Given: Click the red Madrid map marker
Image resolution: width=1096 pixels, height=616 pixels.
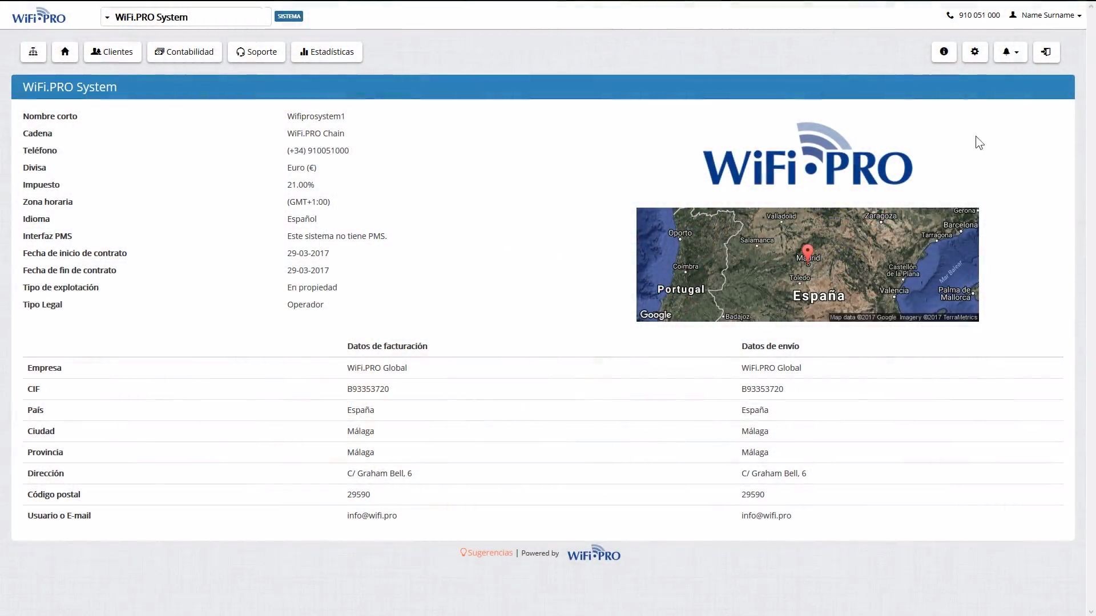Looking at the screenshot, I should point(807,252).
